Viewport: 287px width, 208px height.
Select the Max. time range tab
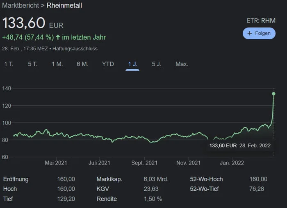pyautogui.click(x=182, y=64)
